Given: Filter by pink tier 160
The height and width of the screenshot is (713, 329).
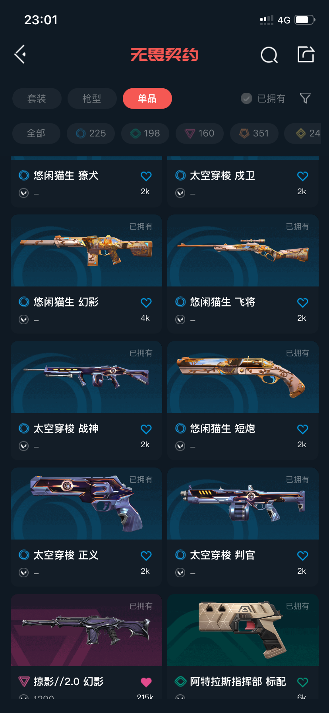Looking at the screenshot, I should [199, 133].
